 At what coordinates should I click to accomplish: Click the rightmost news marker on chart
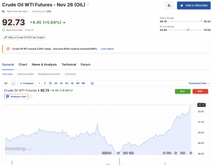tap(191, 153)
